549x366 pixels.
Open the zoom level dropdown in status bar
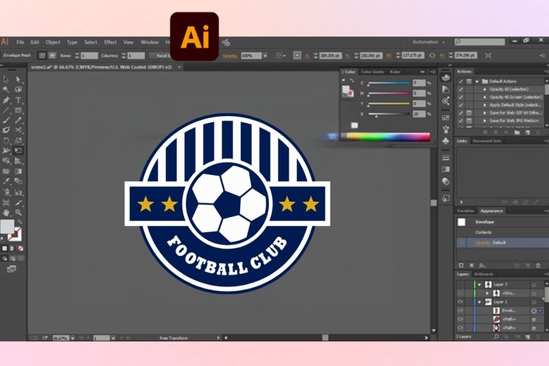click(73, 338)
